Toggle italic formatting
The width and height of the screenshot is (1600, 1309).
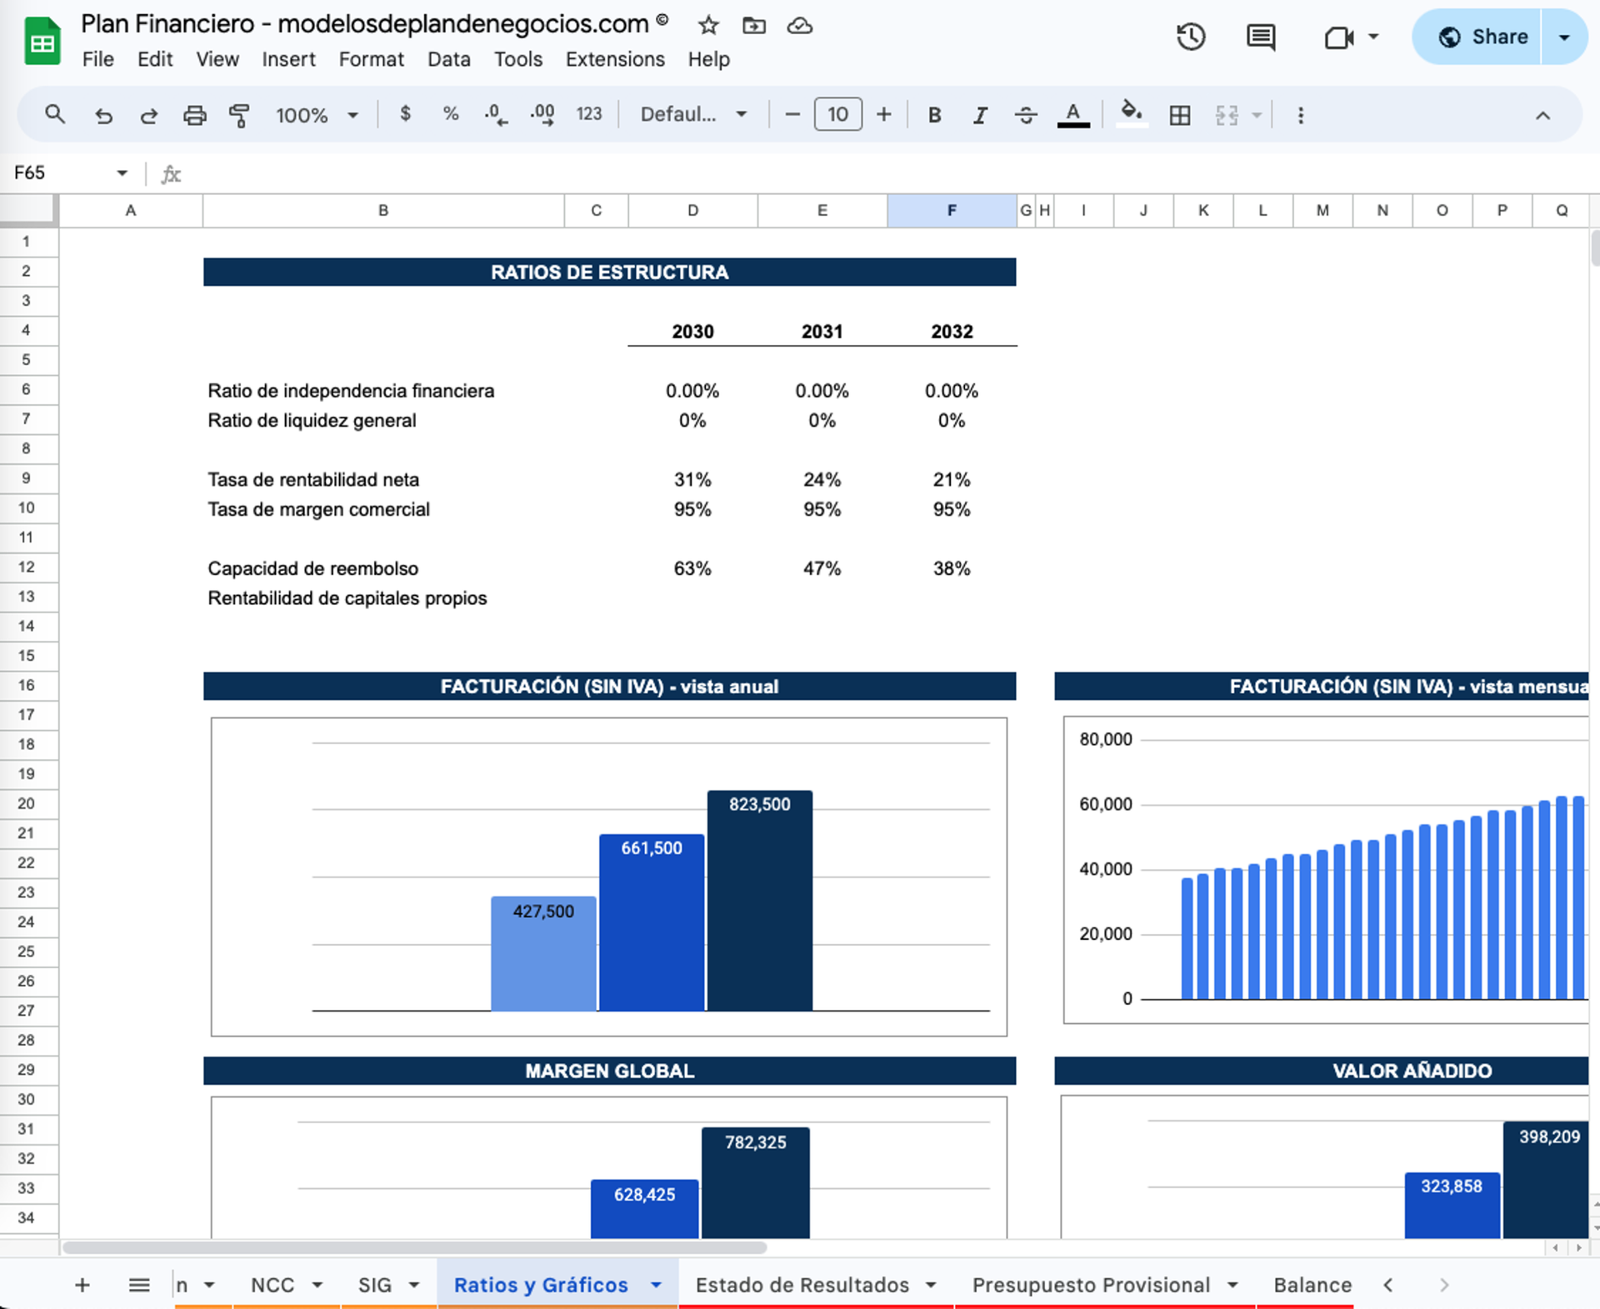(x=980, y=115)
